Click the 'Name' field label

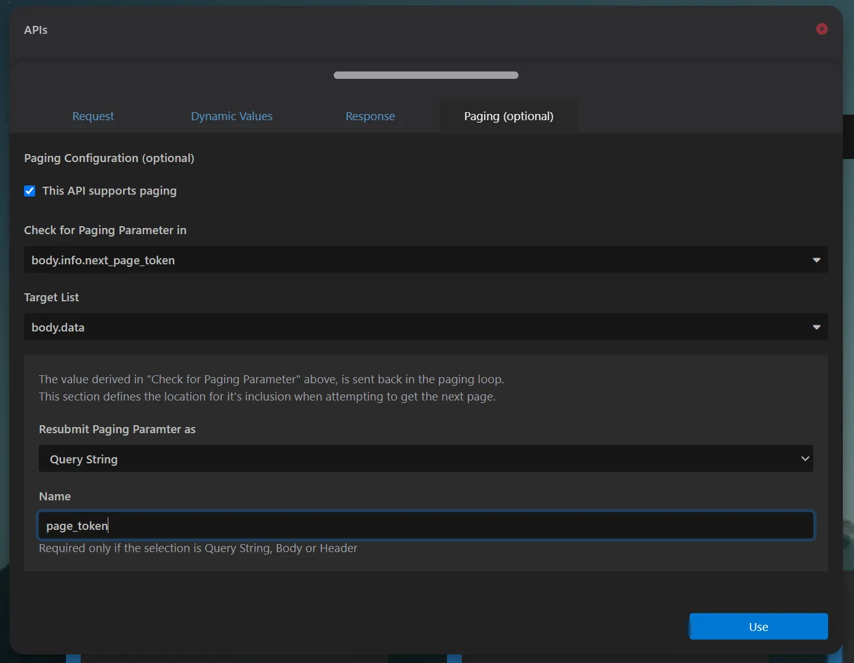pyautogui.click(x=55, y=497)
